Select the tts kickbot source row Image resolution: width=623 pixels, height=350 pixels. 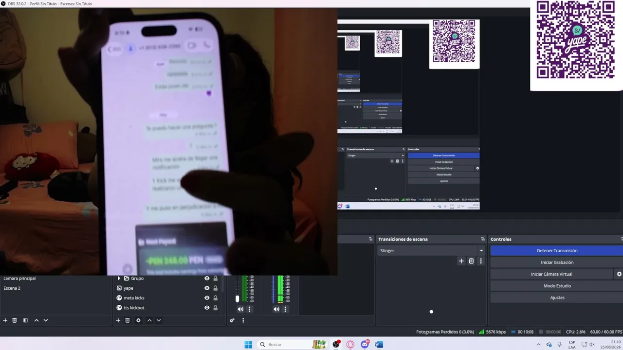tap(168, 308)
